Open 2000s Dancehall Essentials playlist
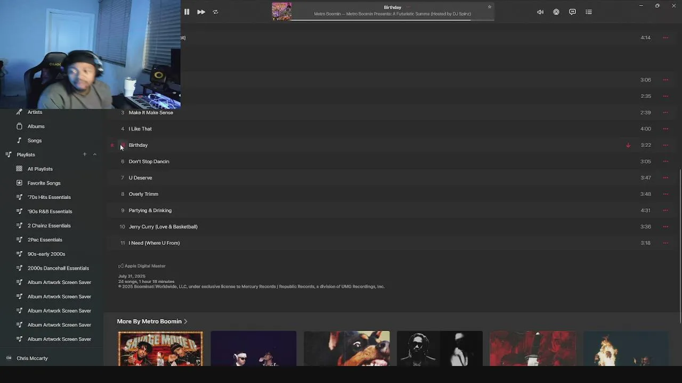This screenshot has height=383, width=682. (x=58, y=268)
